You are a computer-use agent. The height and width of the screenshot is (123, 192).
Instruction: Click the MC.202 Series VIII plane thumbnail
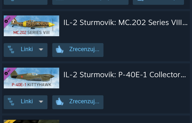tap(31, 26)
